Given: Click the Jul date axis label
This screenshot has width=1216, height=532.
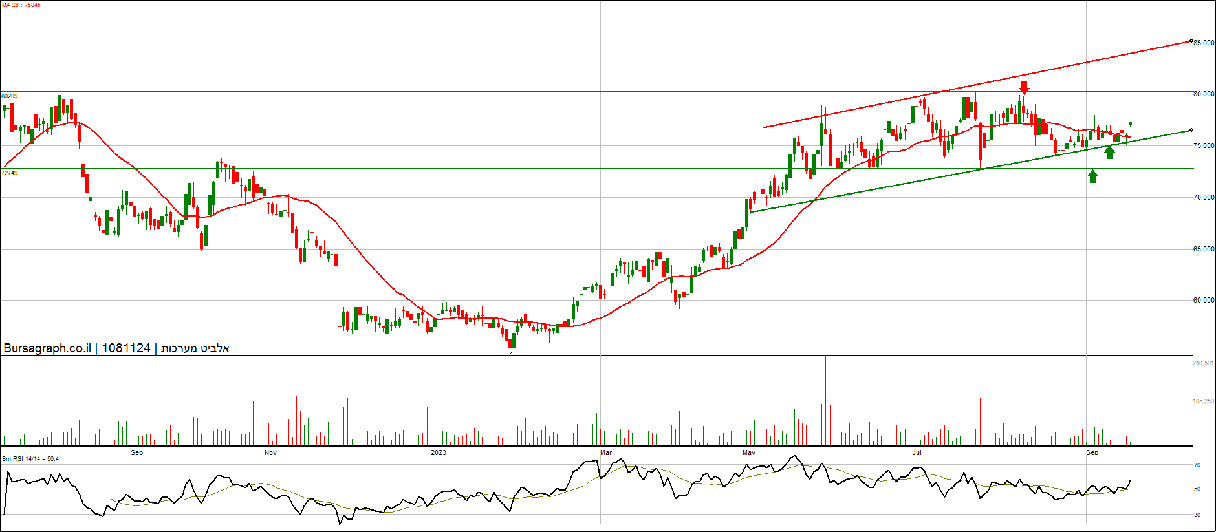Looking at the screenshot, I should [x=917, y=452].
